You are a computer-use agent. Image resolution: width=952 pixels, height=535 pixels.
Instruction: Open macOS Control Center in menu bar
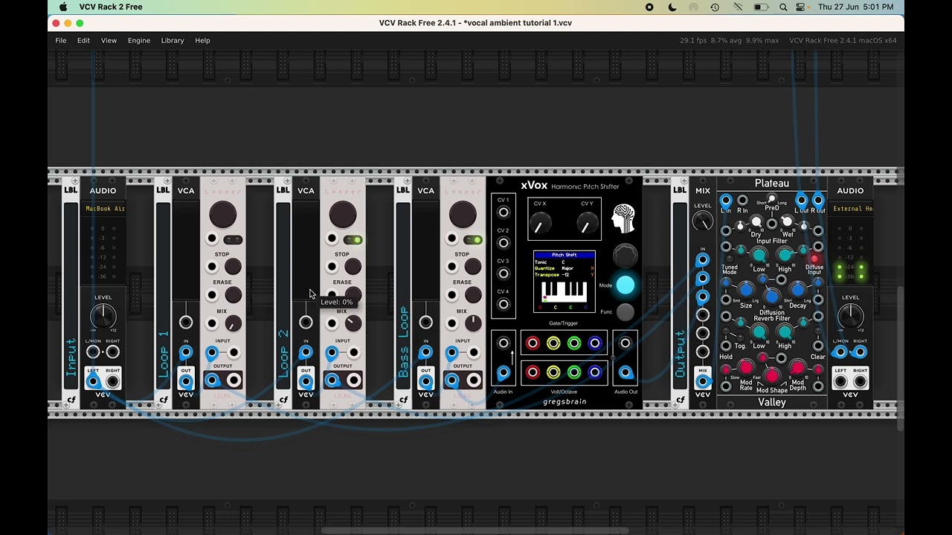(x=800, y=7)
